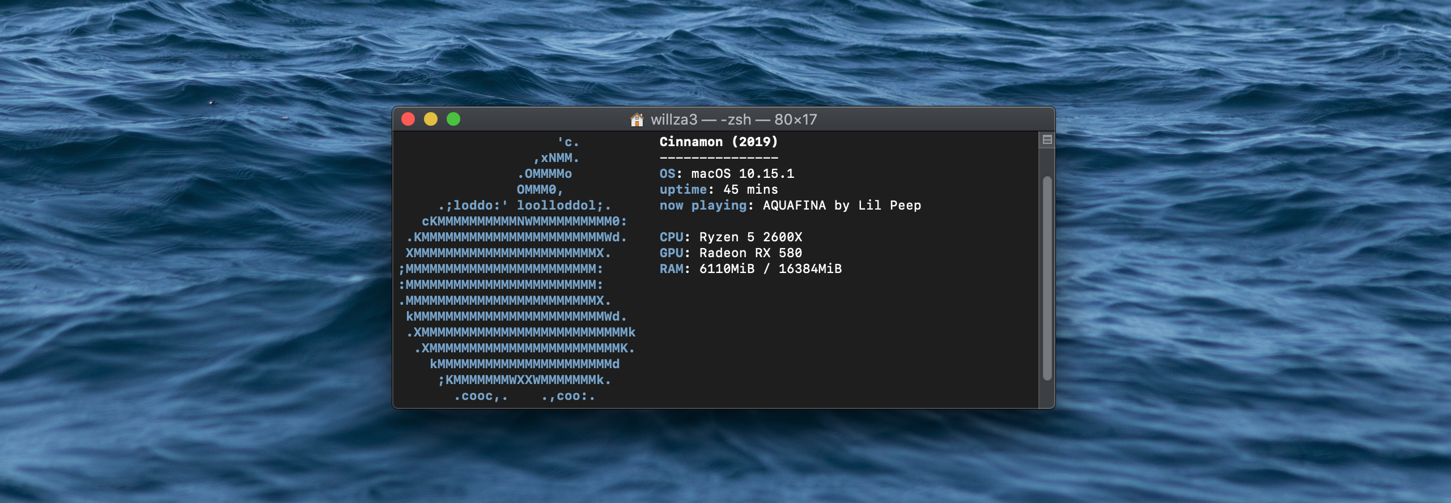Minimize the Terminal window with yellow button
Viewport: 1451px width, 503px height.
pos(431,119)
